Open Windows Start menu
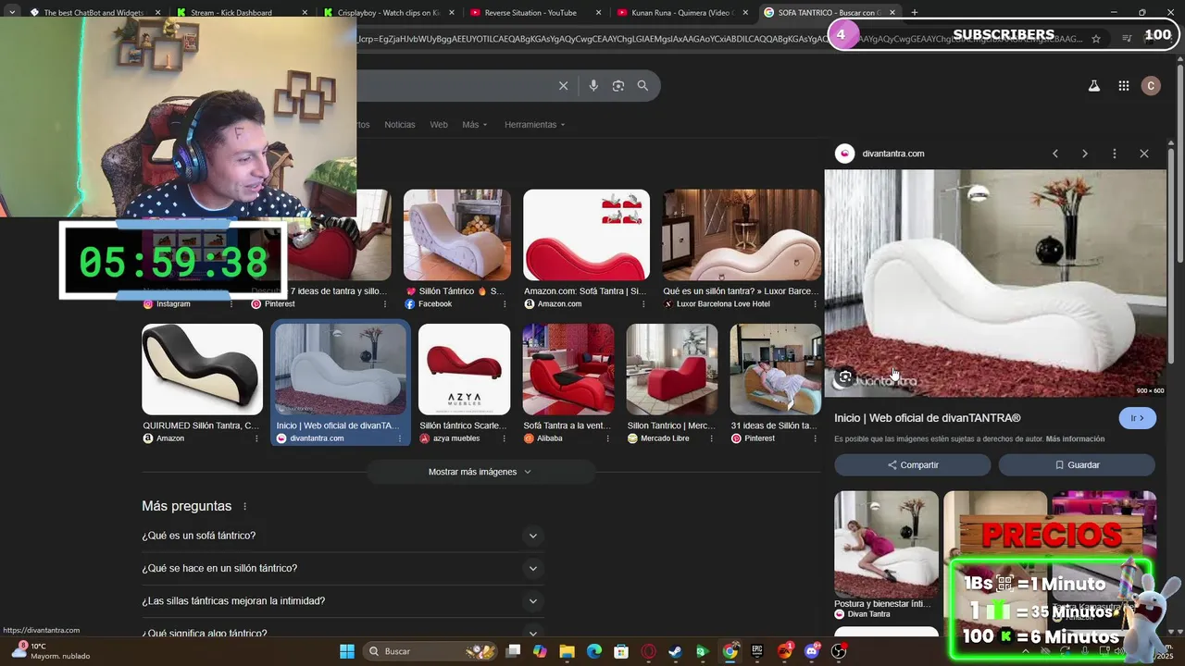This screenshot has width=1185, height=666. pos(346,651)
